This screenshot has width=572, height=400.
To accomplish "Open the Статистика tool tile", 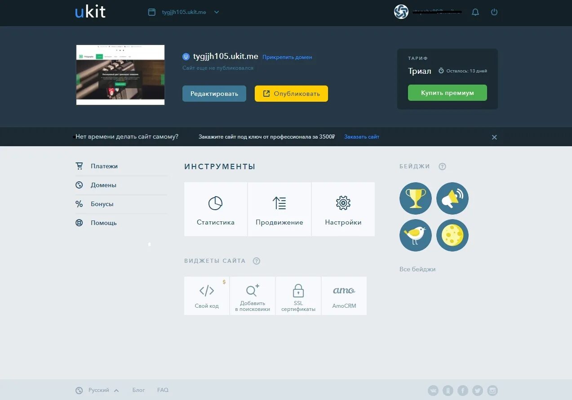I will pos(216,209).
